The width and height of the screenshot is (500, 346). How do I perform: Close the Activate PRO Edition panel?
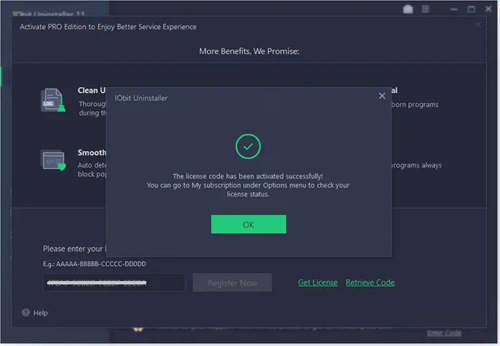[477, 24]
